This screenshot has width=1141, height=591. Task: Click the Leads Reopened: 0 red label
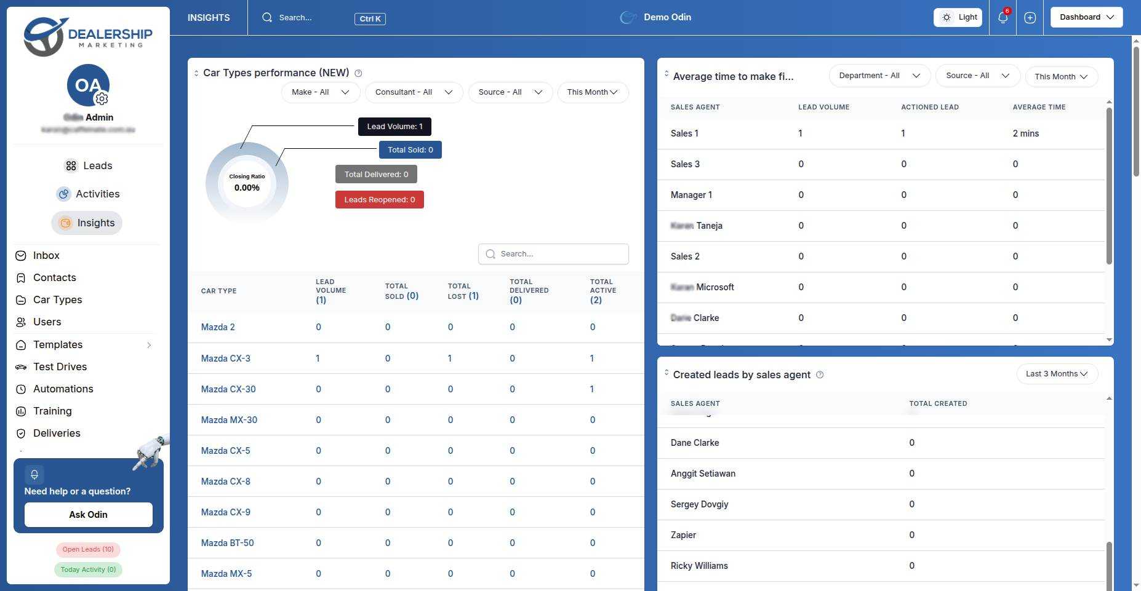coord(379,200)
